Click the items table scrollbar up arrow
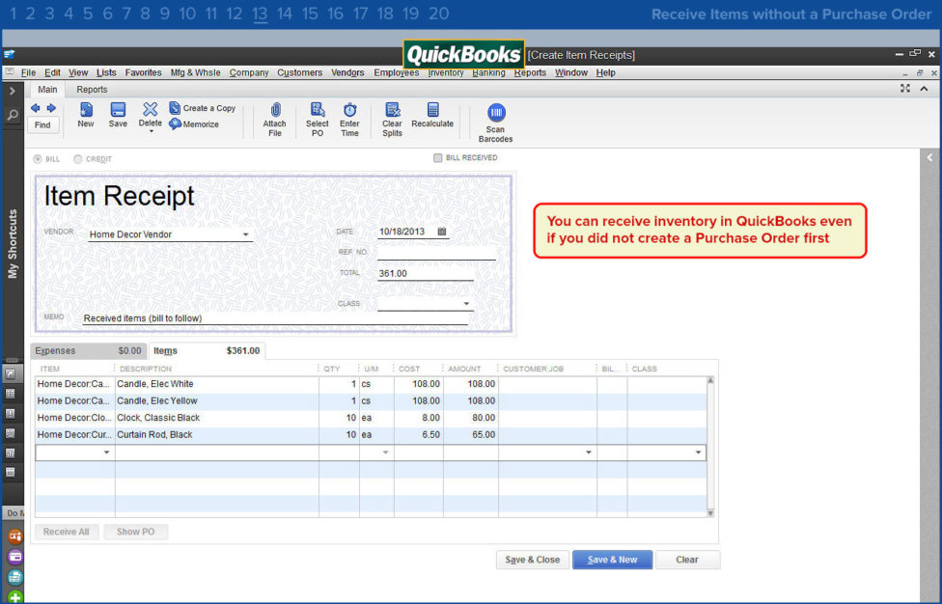The height and width of the screenshot is (604, 942). [710, 380]
